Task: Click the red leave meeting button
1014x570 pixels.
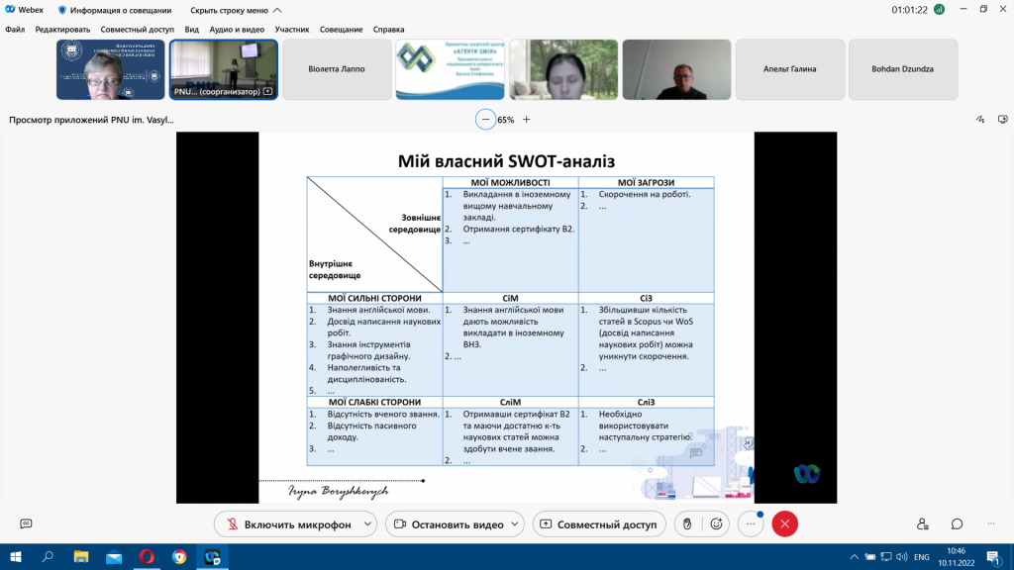Action: 785,524
